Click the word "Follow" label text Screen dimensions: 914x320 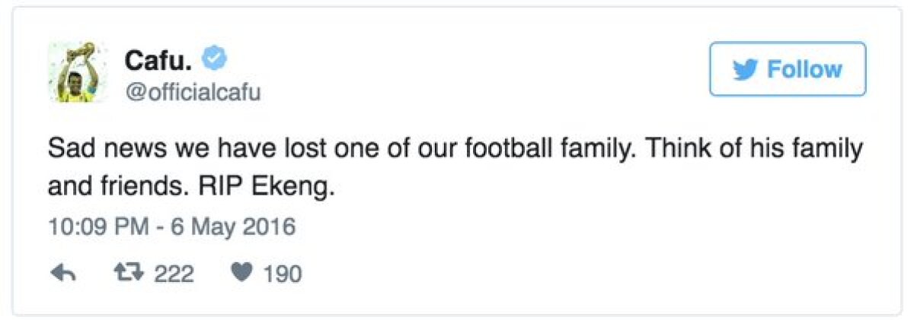click(804, 69)
